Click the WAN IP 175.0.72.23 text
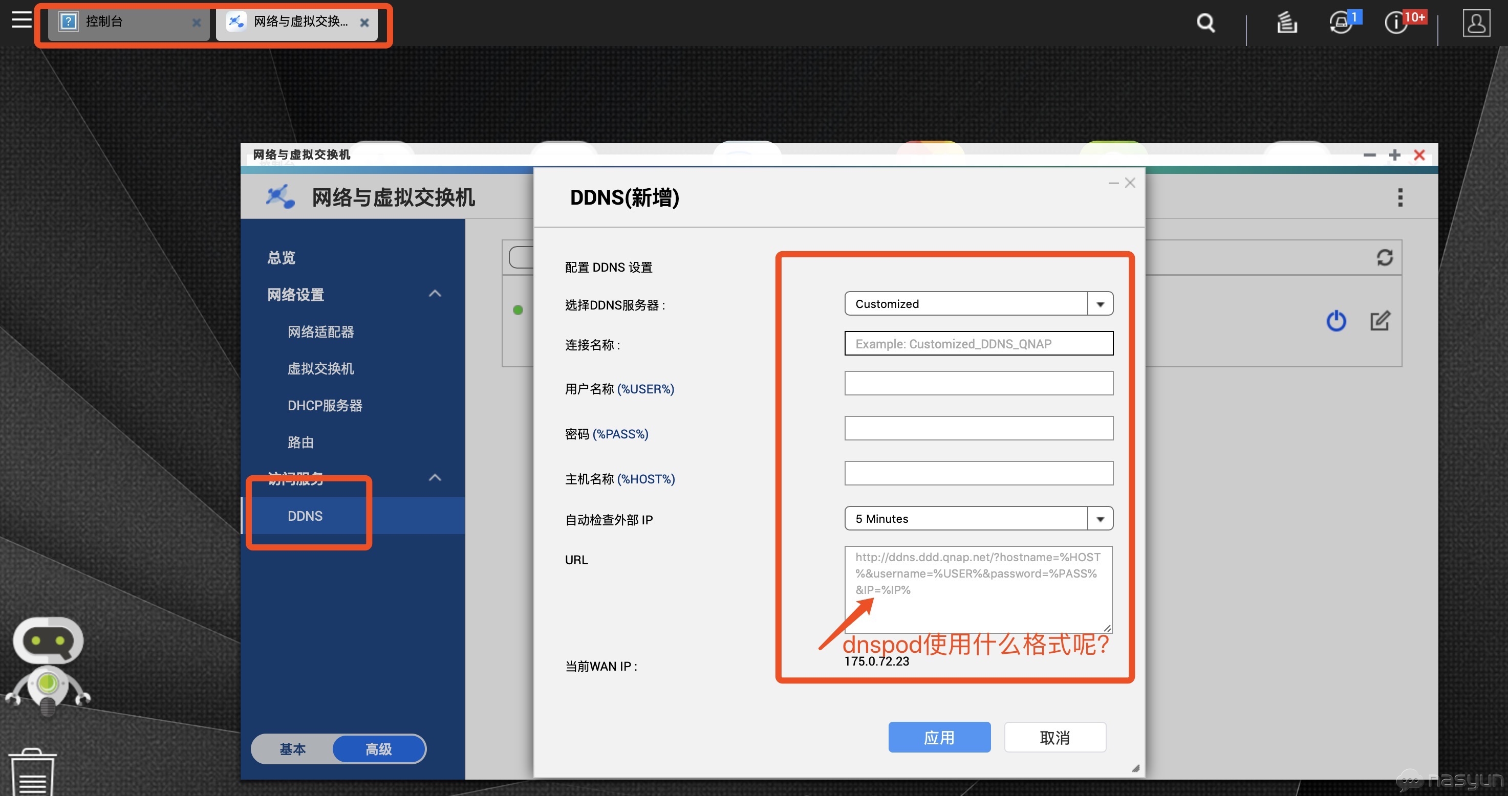This screenshot has height=796, width=1508. (876, 661)
